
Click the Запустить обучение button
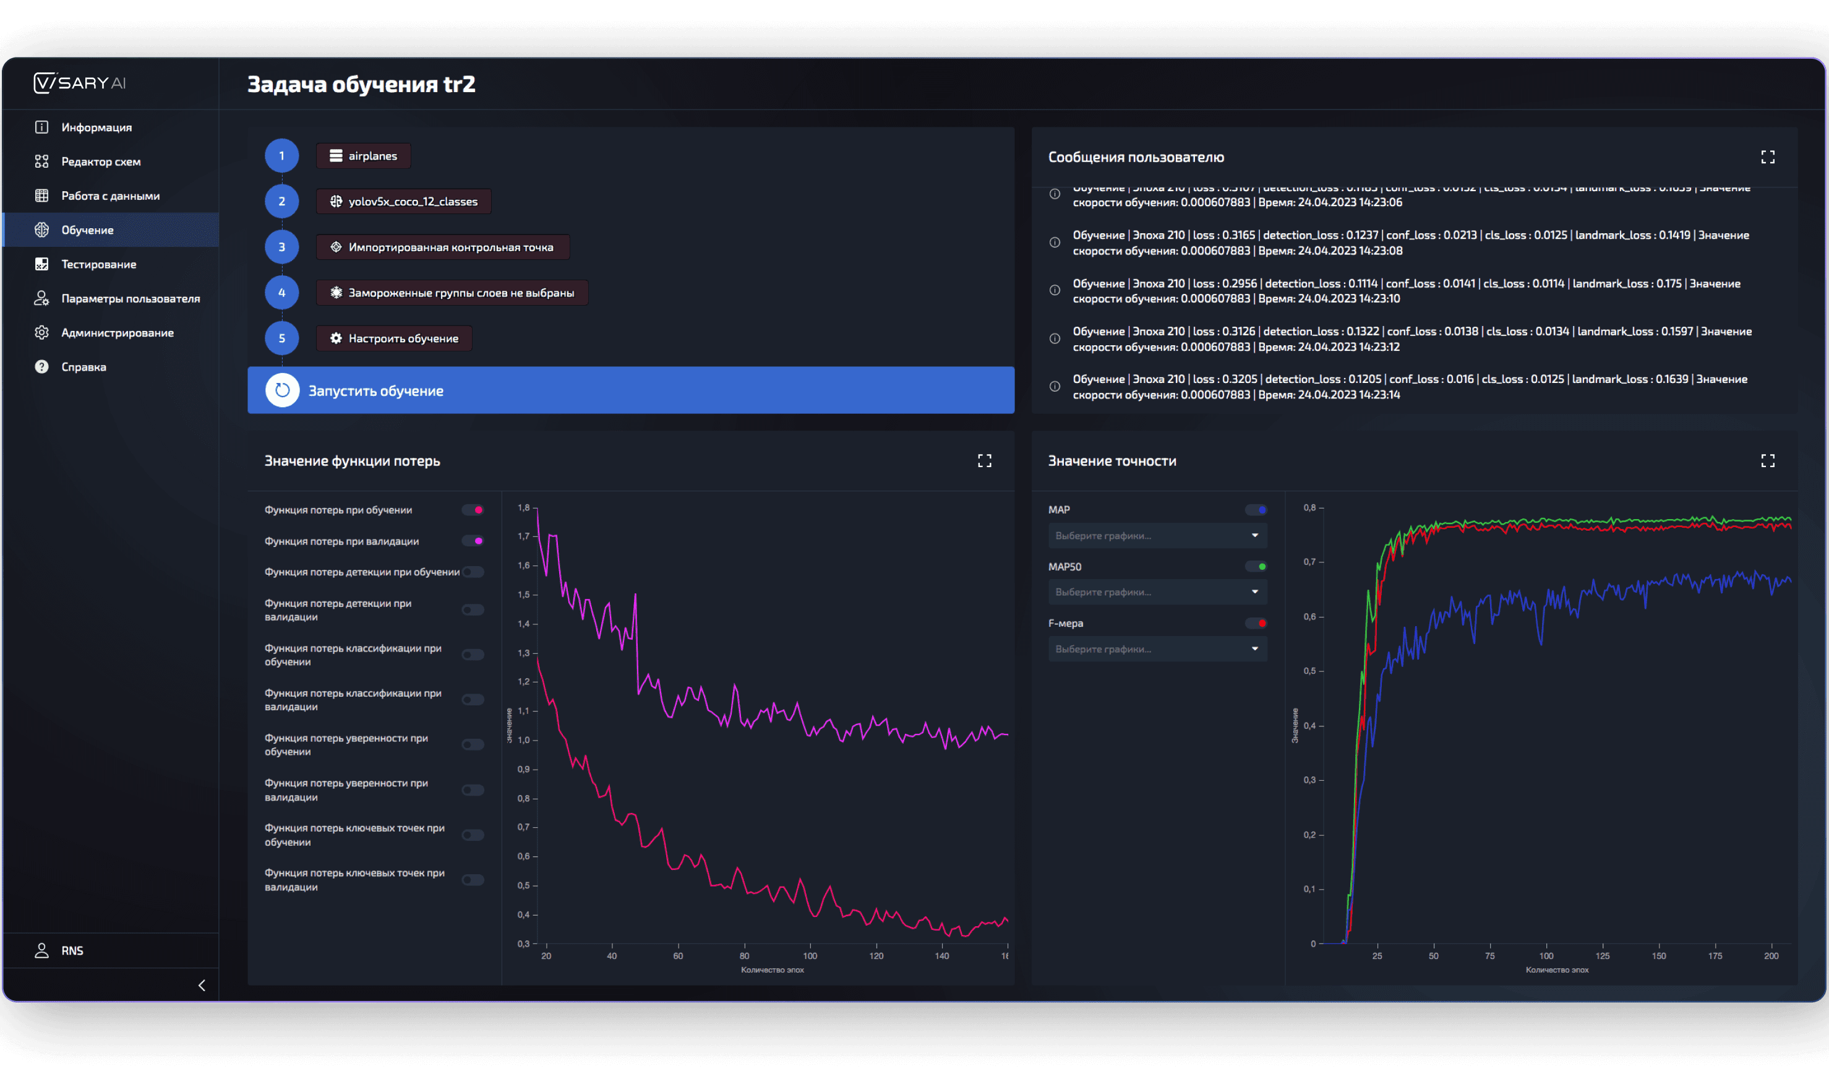[x=630, y=390]
